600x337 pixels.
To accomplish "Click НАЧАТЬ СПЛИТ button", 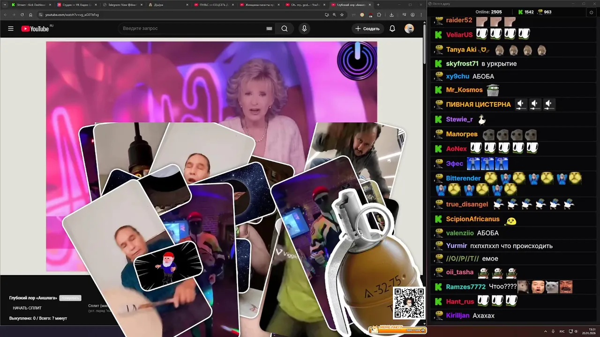I will (27, 308).
